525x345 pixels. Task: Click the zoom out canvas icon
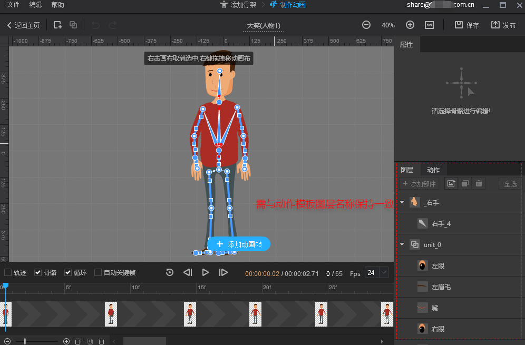point(366,25)
